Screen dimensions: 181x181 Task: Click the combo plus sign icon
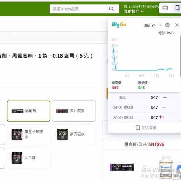[x=144, y=167]
